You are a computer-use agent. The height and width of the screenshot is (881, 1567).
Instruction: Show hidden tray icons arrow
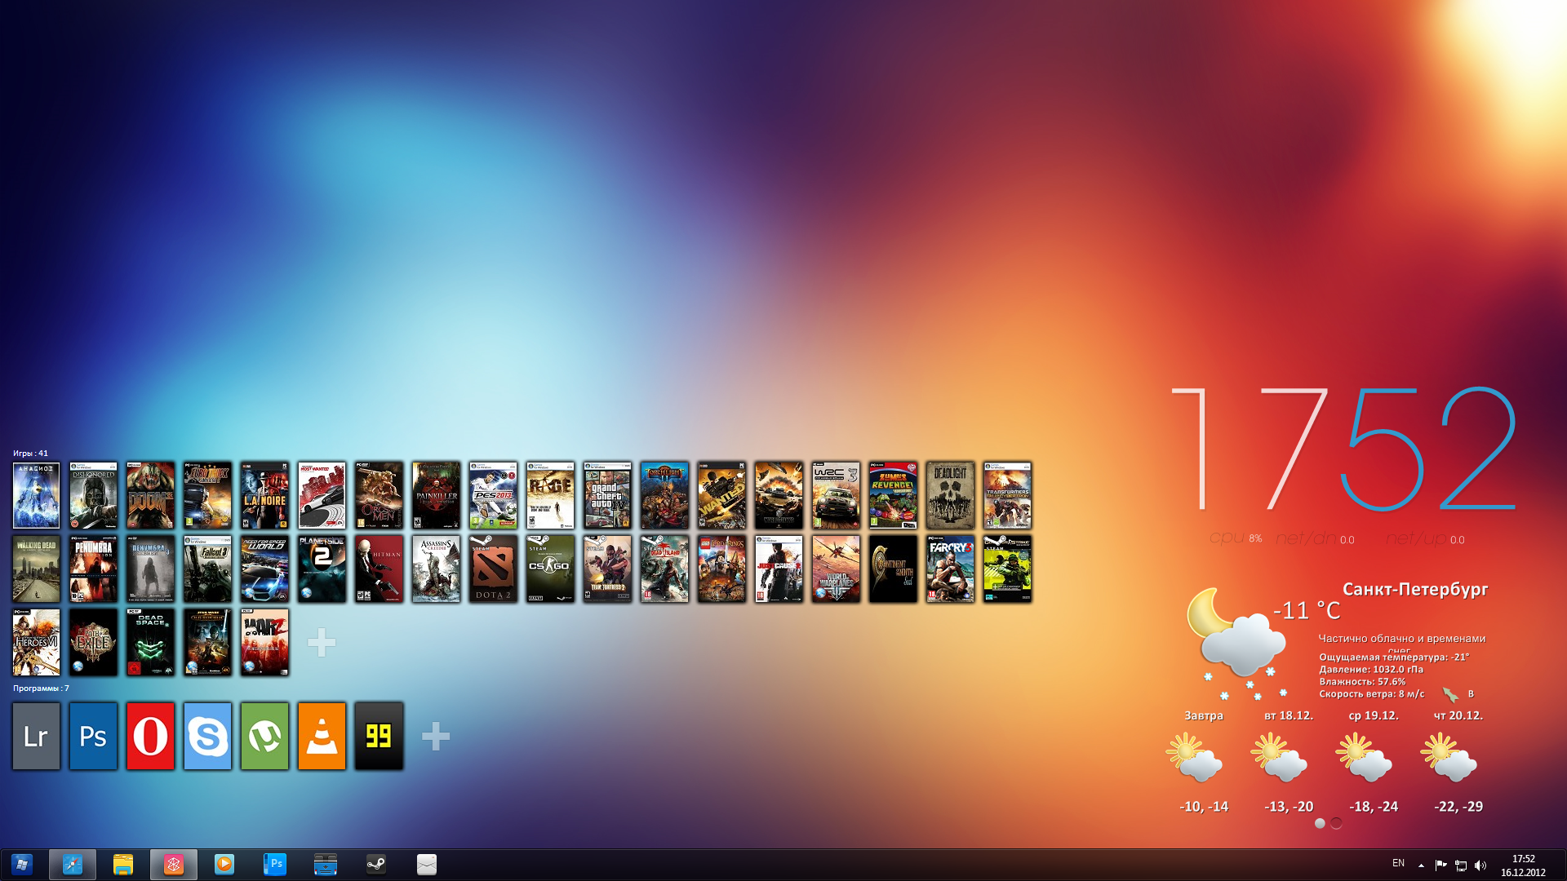1421,866
